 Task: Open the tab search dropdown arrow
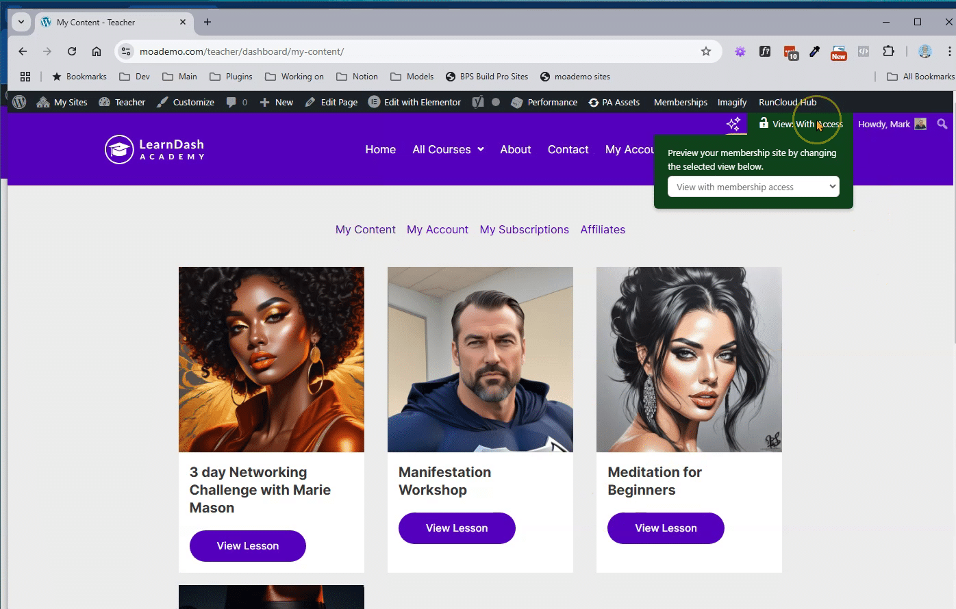coord(21,22)
